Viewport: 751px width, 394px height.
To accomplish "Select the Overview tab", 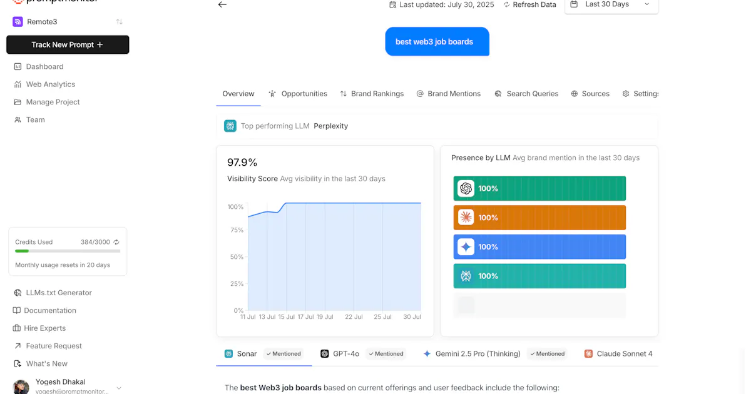I will [238, 94].
